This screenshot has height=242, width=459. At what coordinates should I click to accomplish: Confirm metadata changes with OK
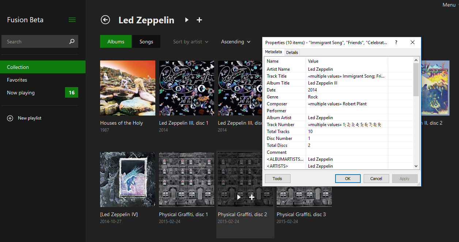click(x=348, y=178)
